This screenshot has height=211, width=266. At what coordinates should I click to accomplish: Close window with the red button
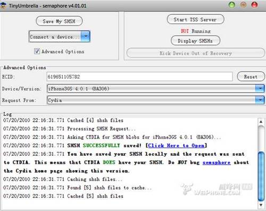pos(255,5)
